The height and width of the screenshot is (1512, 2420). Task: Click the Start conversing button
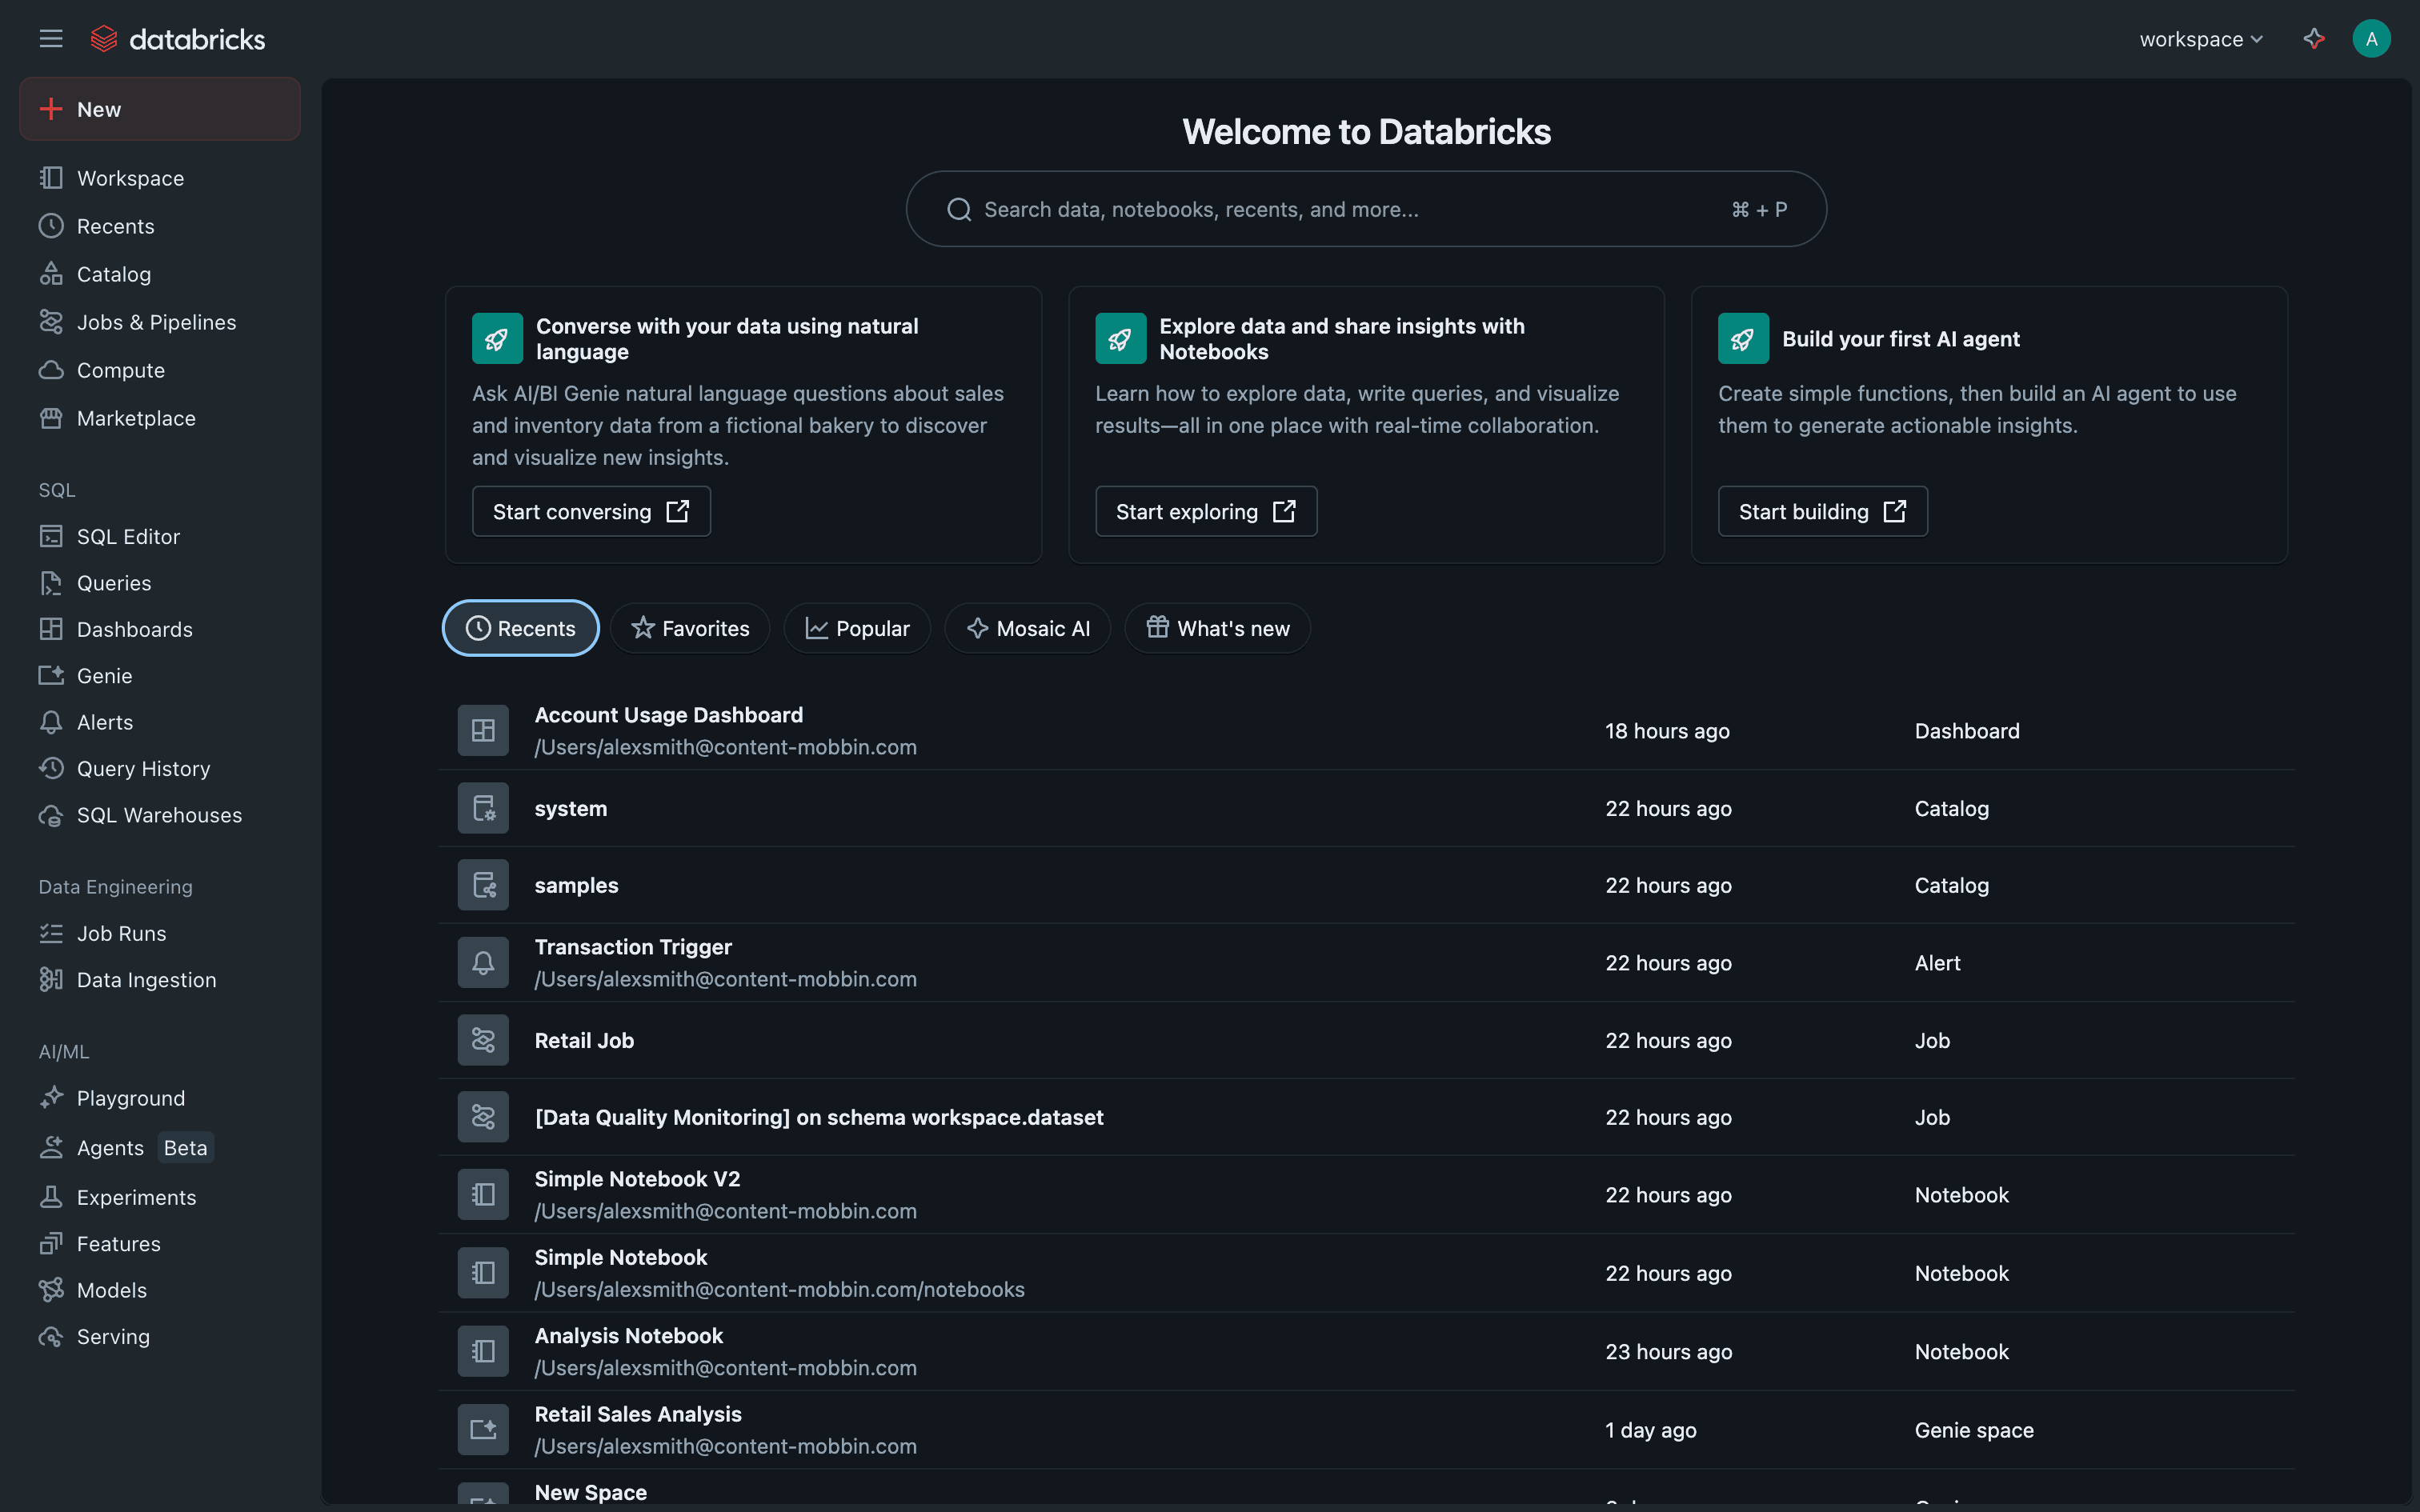pyautogui.click(x=591, y=512)
